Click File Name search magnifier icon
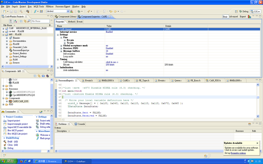Screen dimensions: 263x164 tap(29, 21)
